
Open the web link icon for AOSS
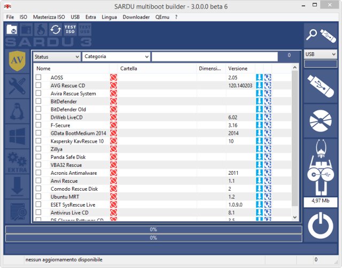tap(268, 77)
